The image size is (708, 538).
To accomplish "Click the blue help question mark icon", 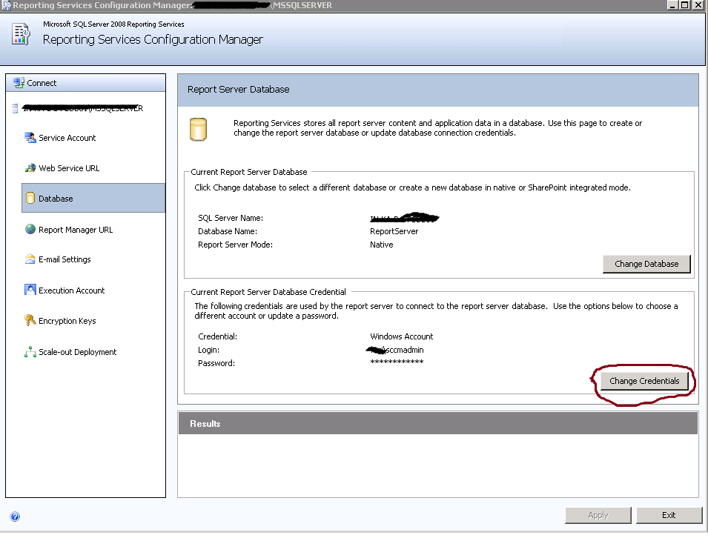I will pos(15,517).
